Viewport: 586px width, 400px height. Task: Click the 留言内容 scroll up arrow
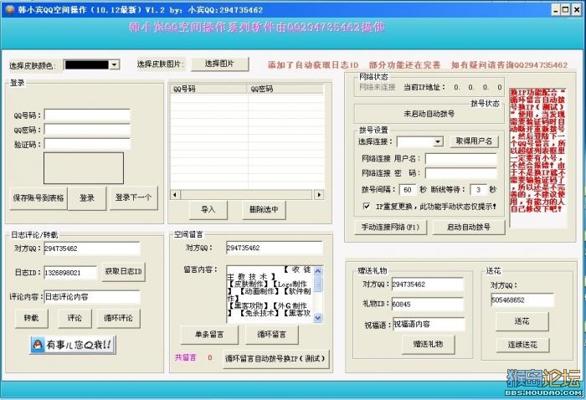pyautogui.click(x=317, y=271)
